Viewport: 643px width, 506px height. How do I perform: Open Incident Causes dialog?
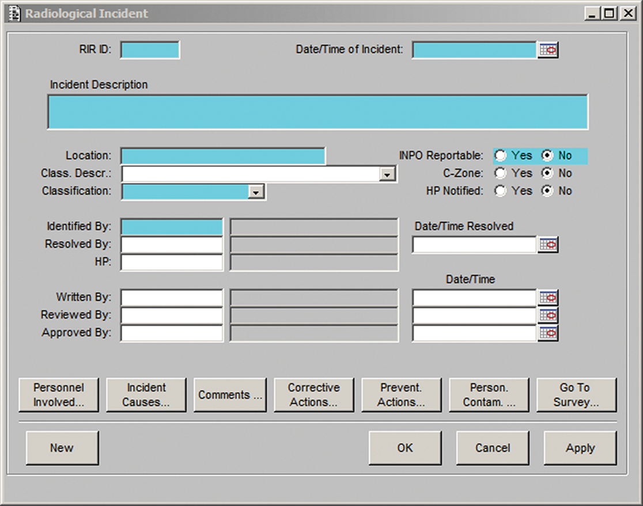coord(146,395)
